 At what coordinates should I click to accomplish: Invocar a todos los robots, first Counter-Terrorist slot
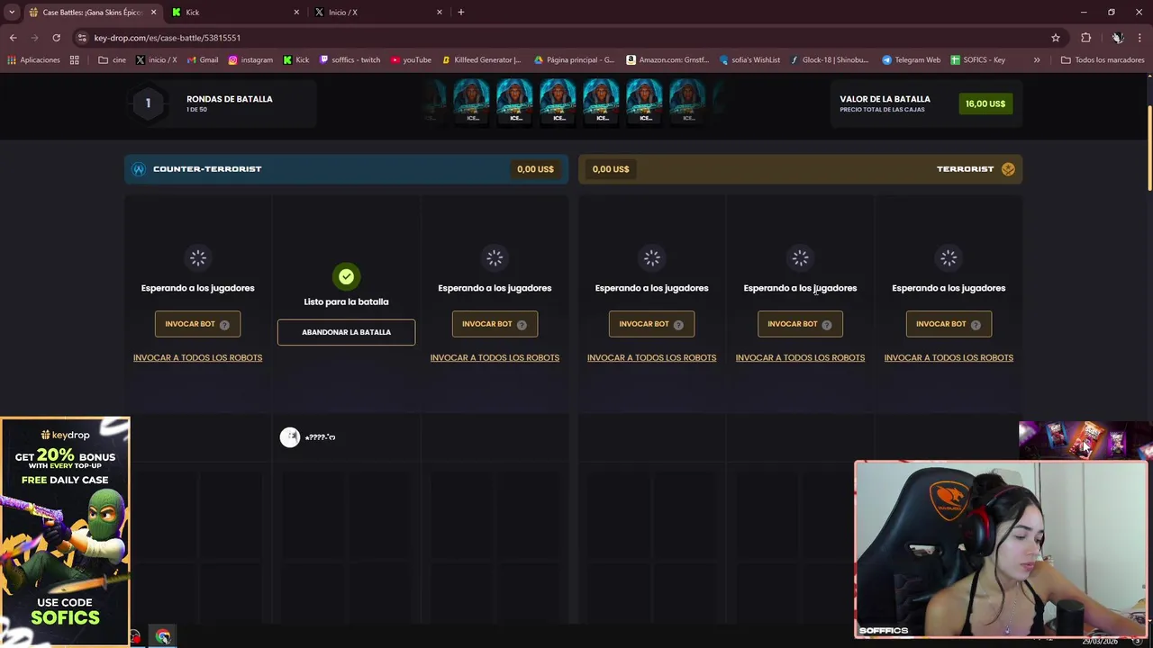(197, 357)
